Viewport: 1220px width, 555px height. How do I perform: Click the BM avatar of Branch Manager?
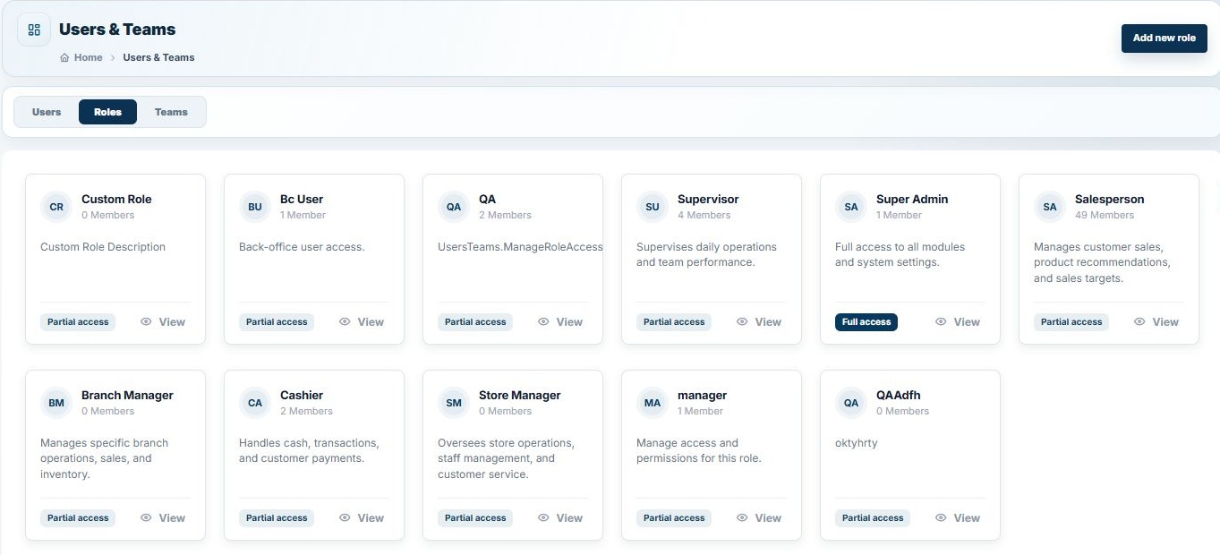click(56, 403)
